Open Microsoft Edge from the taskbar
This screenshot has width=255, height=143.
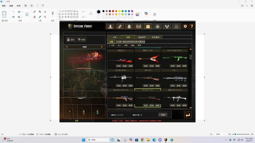[x=154, y=140]
